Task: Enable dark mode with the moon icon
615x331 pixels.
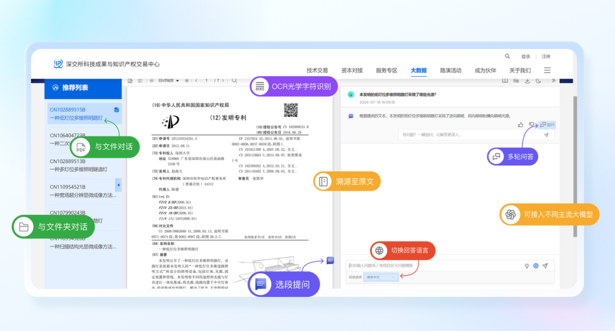Action: coord(539,81)
